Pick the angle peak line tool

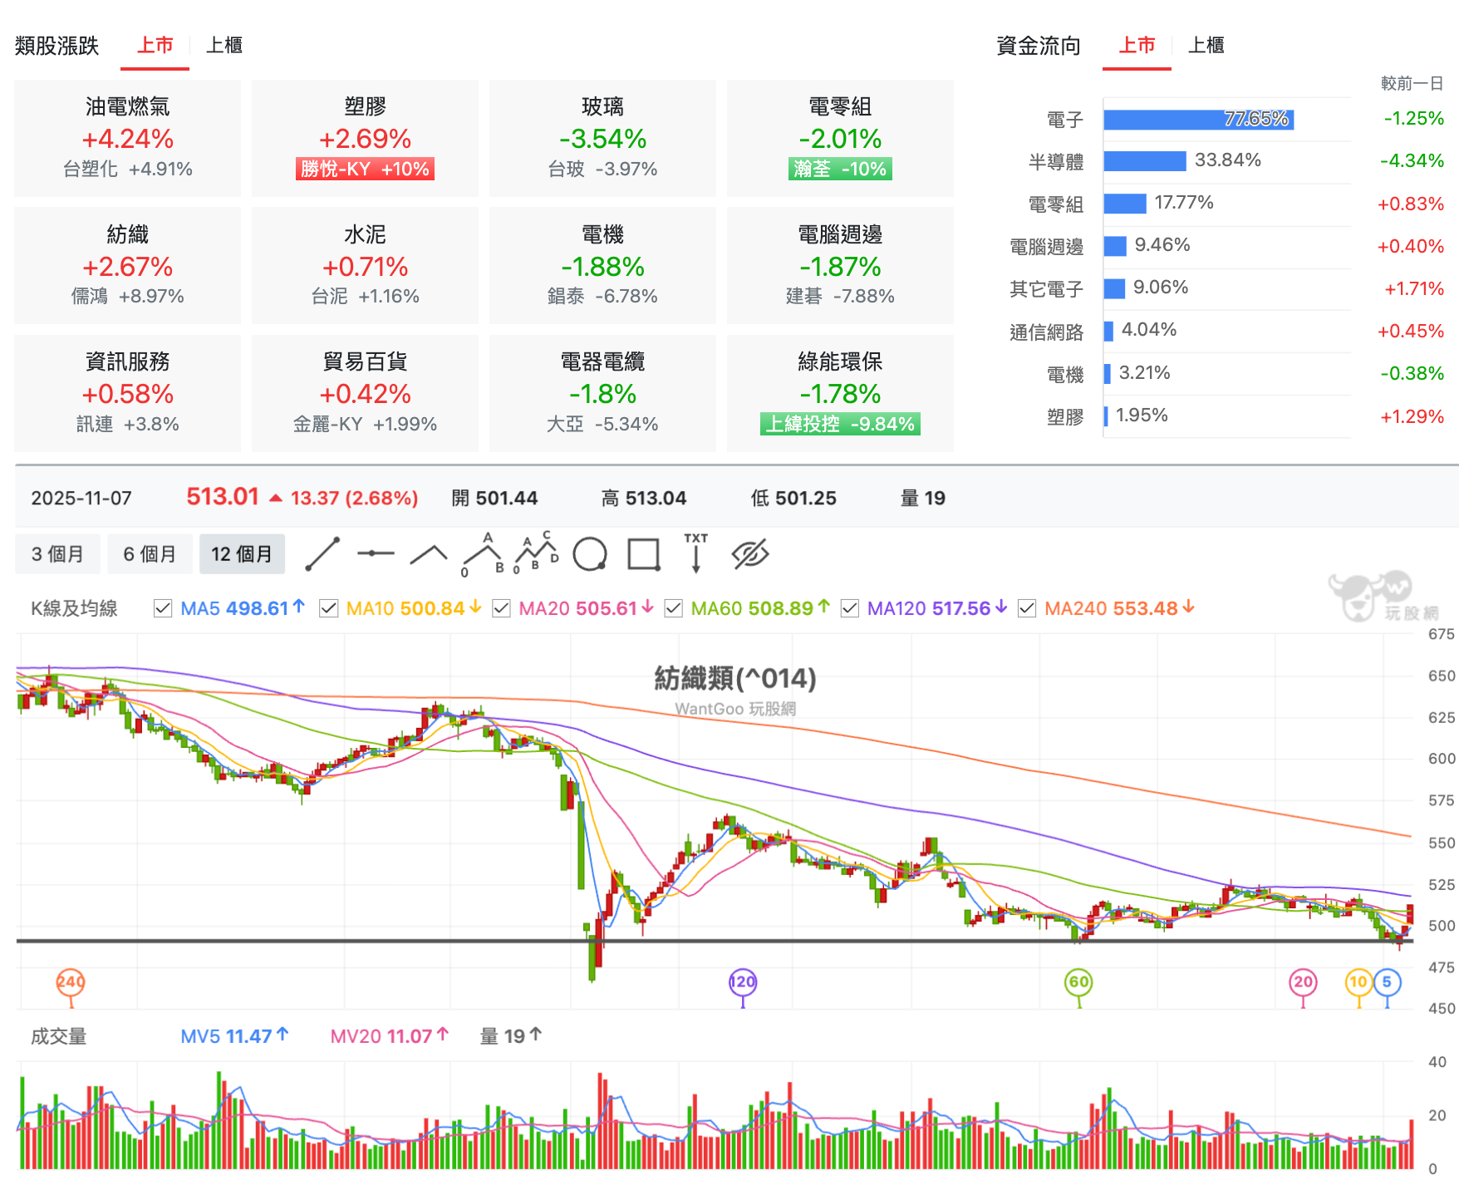[429, 554]
